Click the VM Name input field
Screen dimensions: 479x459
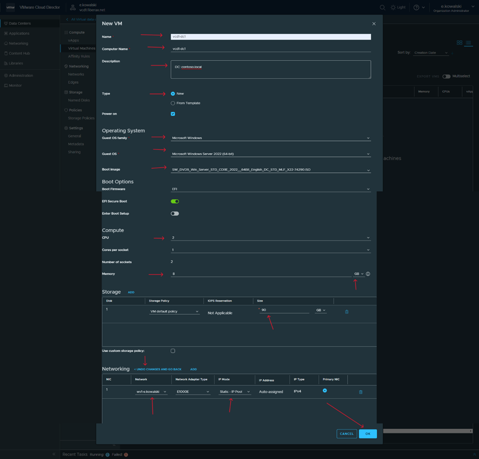tap(271, 37)
